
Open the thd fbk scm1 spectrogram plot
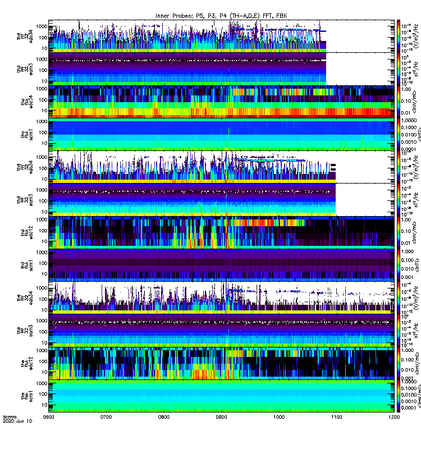point(221,265)
